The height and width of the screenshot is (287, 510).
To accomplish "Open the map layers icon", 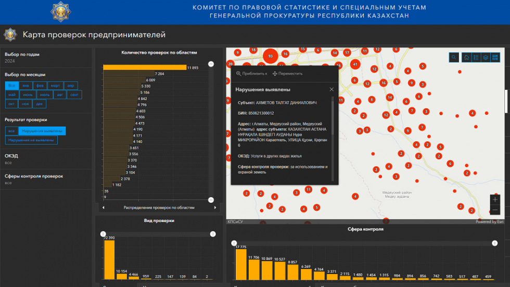I will [x=485, y=58].
